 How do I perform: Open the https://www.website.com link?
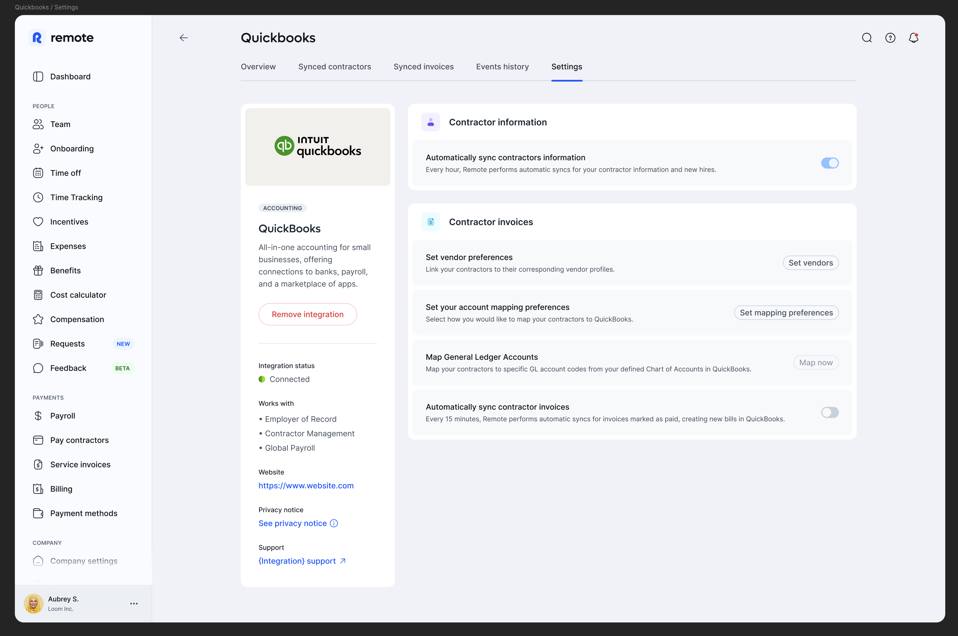[306, 485]
